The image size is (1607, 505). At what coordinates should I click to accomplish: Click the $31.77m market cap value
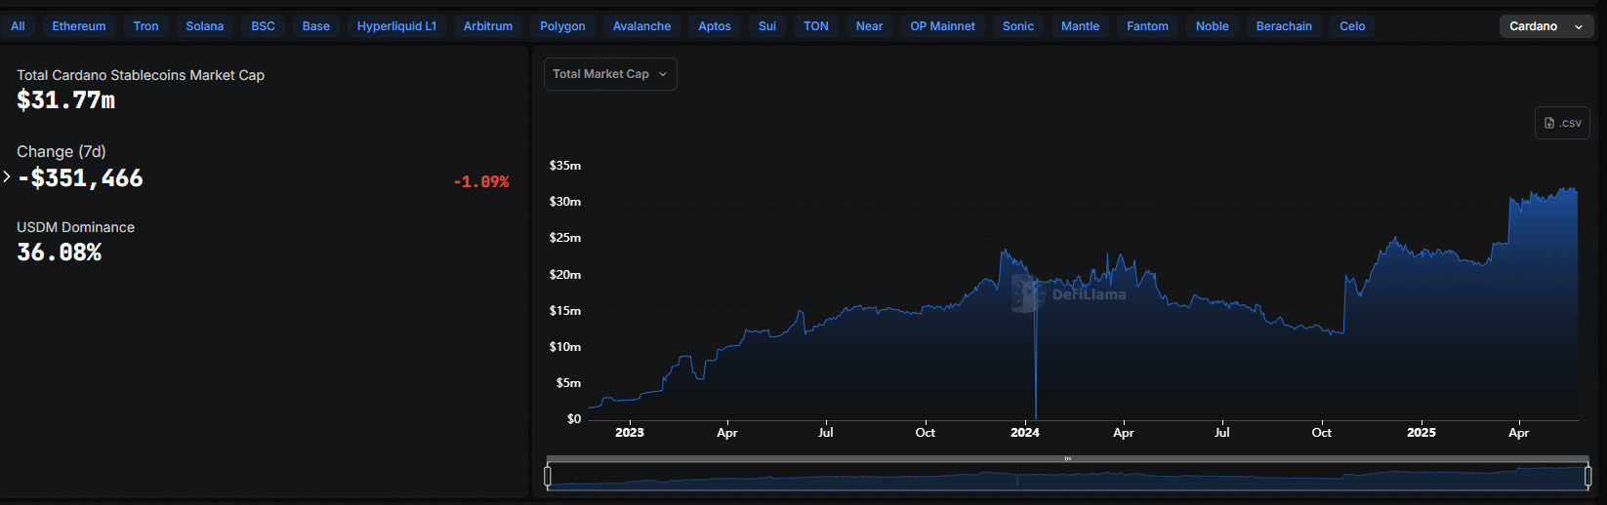66,99
